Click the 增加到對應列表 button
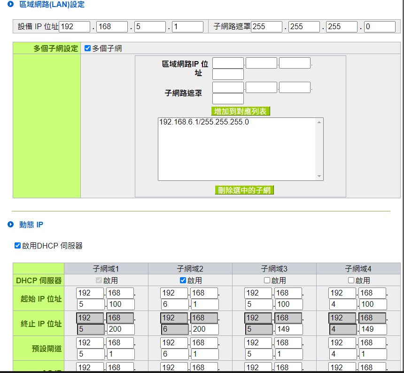Viewport: 404px width, 373px height. coord(241,111)
